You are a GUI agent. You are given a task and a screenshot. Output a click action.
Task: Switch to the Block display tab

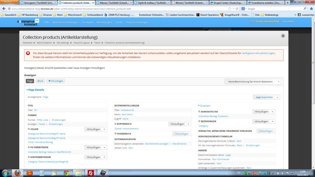(x=40, y=81)
